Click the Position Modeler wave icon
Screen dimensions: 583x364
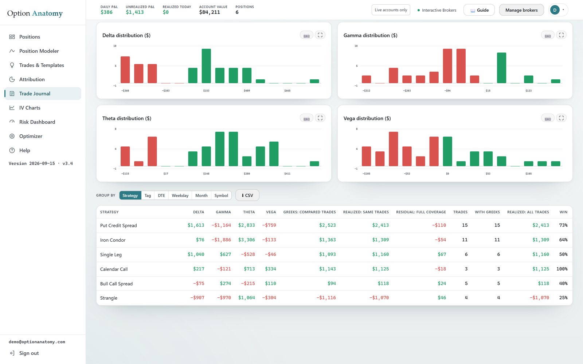click(x=12, y=51)
